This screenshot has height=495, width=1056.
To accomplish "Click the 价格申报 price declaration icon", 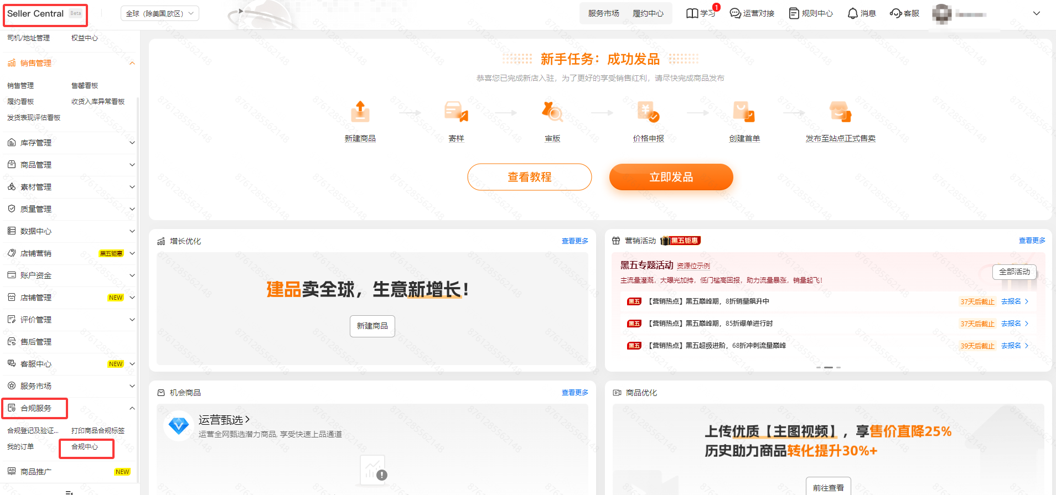I will click(x=648, y=112).
